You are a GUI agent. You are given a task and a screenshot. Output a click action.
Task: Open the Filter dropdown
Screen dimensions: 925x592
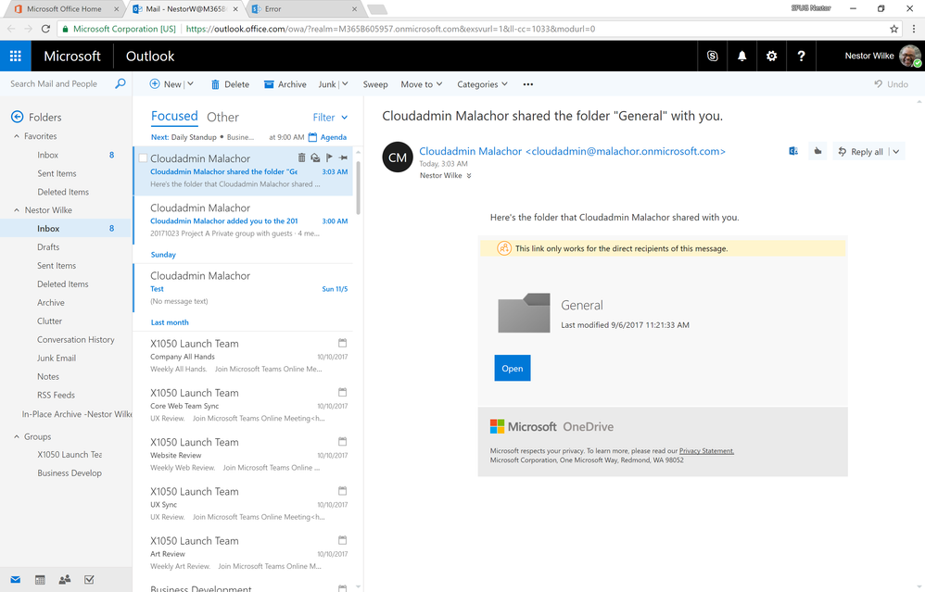pos(330,118)
